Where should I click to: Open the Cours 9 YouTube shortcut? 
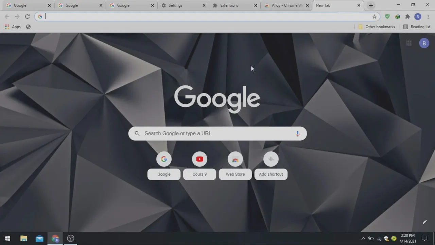point(199,166)
